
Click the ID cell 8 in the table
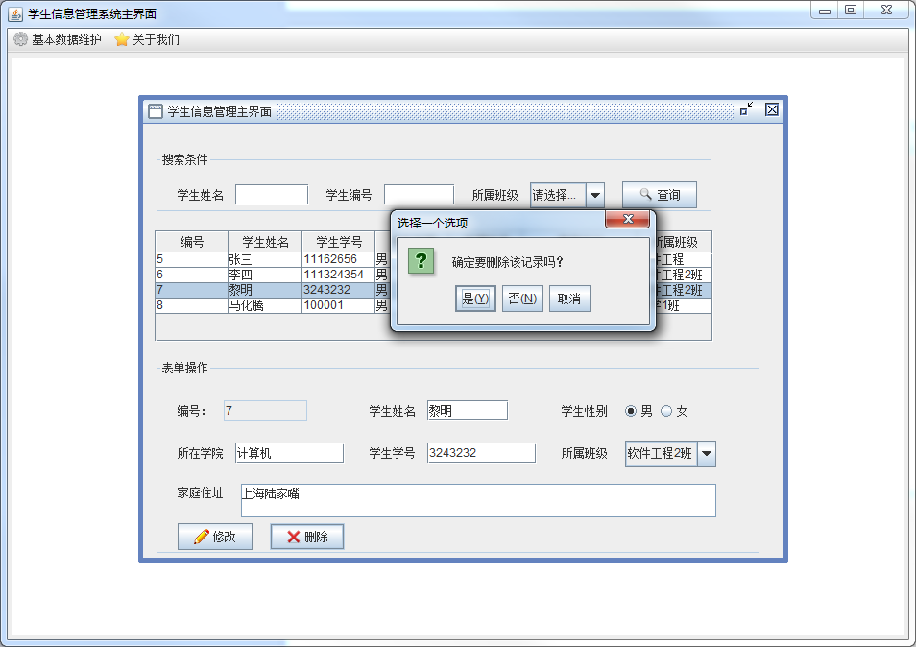pyautogui.click(x=192, y=305)
